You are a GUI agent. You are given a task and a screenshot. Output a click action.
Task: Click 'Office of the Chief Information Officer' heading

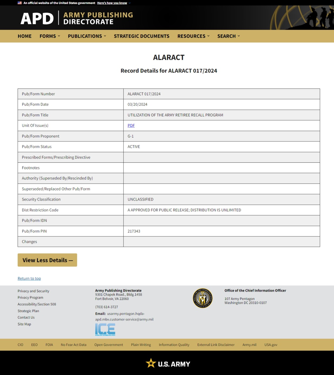tap(255, 291)
